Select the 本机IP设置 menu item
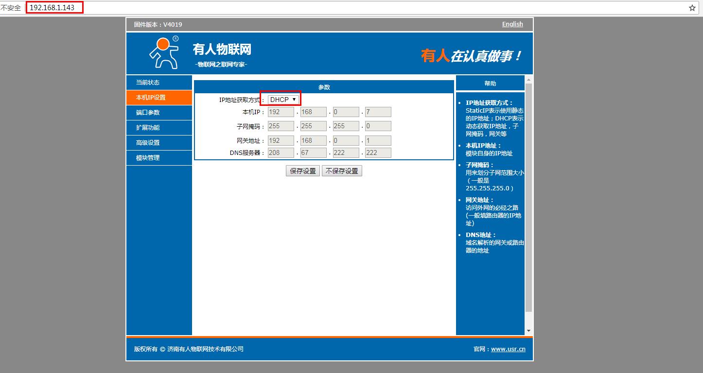 (x=151, y=98)
